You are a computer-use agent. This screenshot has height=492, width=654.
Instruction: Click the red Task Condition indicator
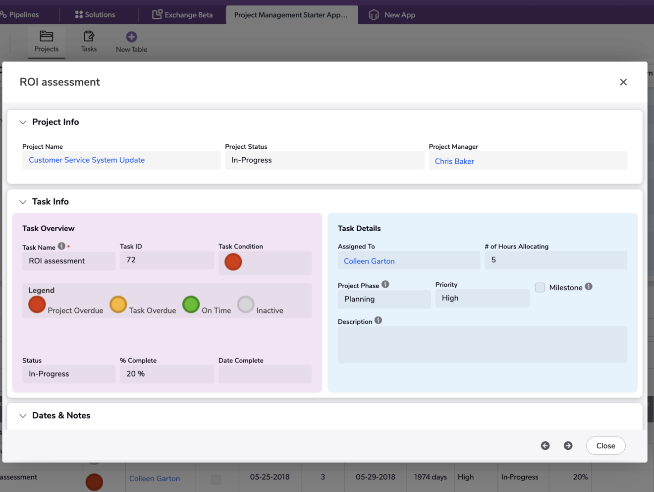[x=233, y=262]
